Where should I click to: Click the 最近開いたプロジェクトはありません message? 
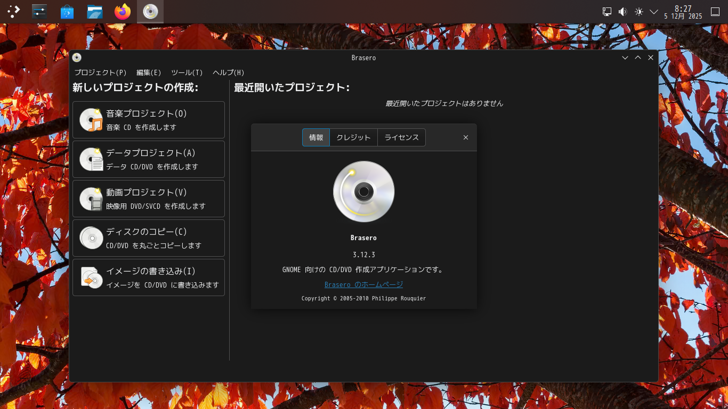pos(444,103)
